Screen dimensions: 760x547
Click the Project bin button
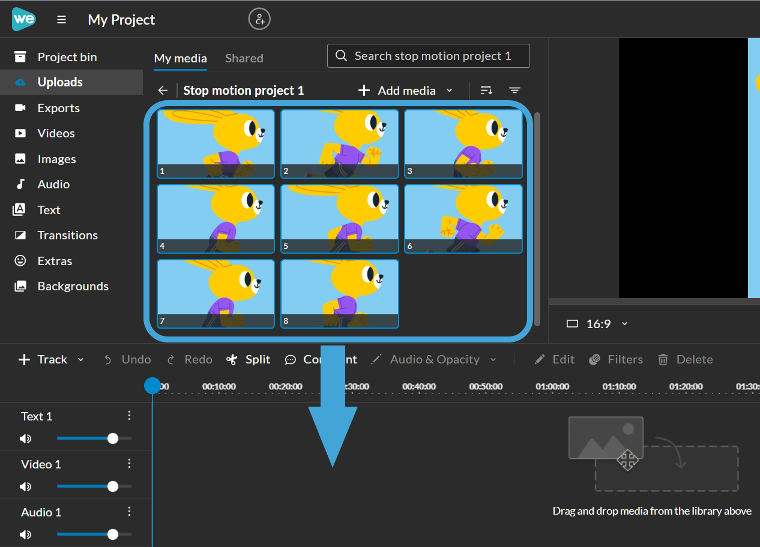point(67,57)
